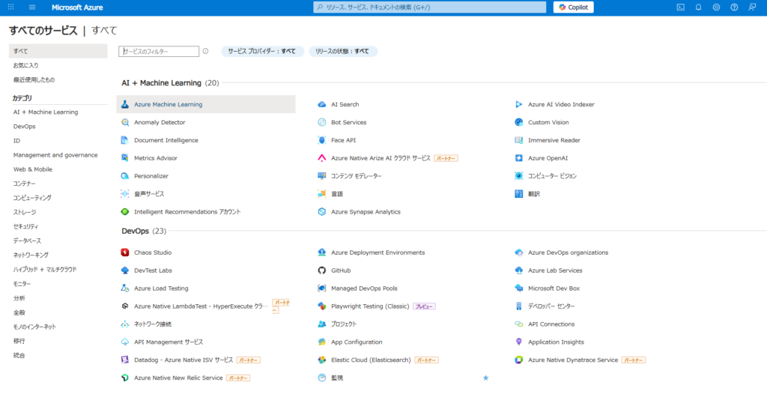Screen dimensions: 767x400
Task: Open the 音声サービス link
Action: (x=149, y=194)
